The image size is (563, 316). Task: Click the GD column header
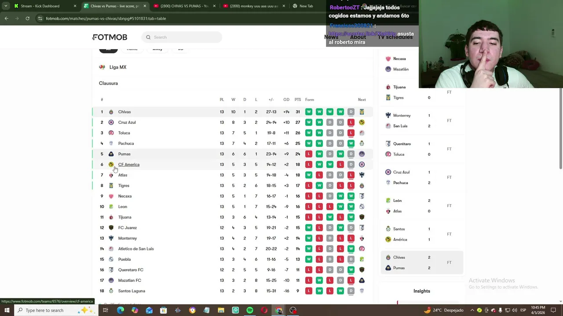[286, 100]
